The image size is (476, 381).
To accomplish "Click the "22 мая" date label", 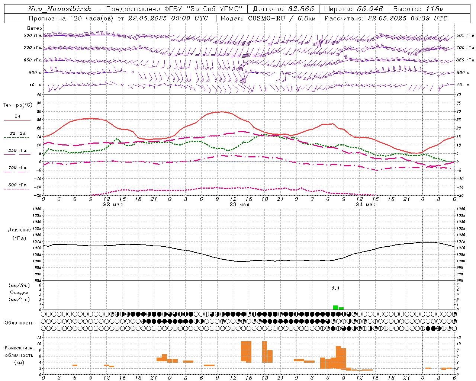I will [113, 205].
